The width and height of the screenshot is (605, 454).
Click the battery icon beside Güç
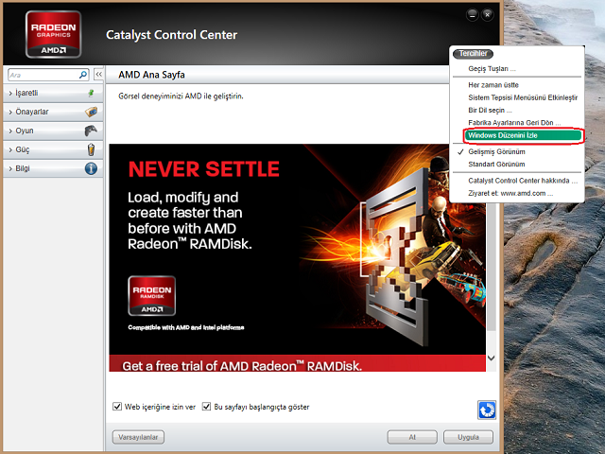[x=91, y=149]
